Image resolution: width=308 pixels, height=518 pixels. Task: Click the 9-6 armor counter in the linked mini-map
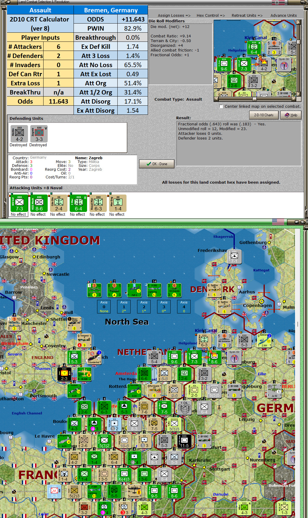click(224, 64)
